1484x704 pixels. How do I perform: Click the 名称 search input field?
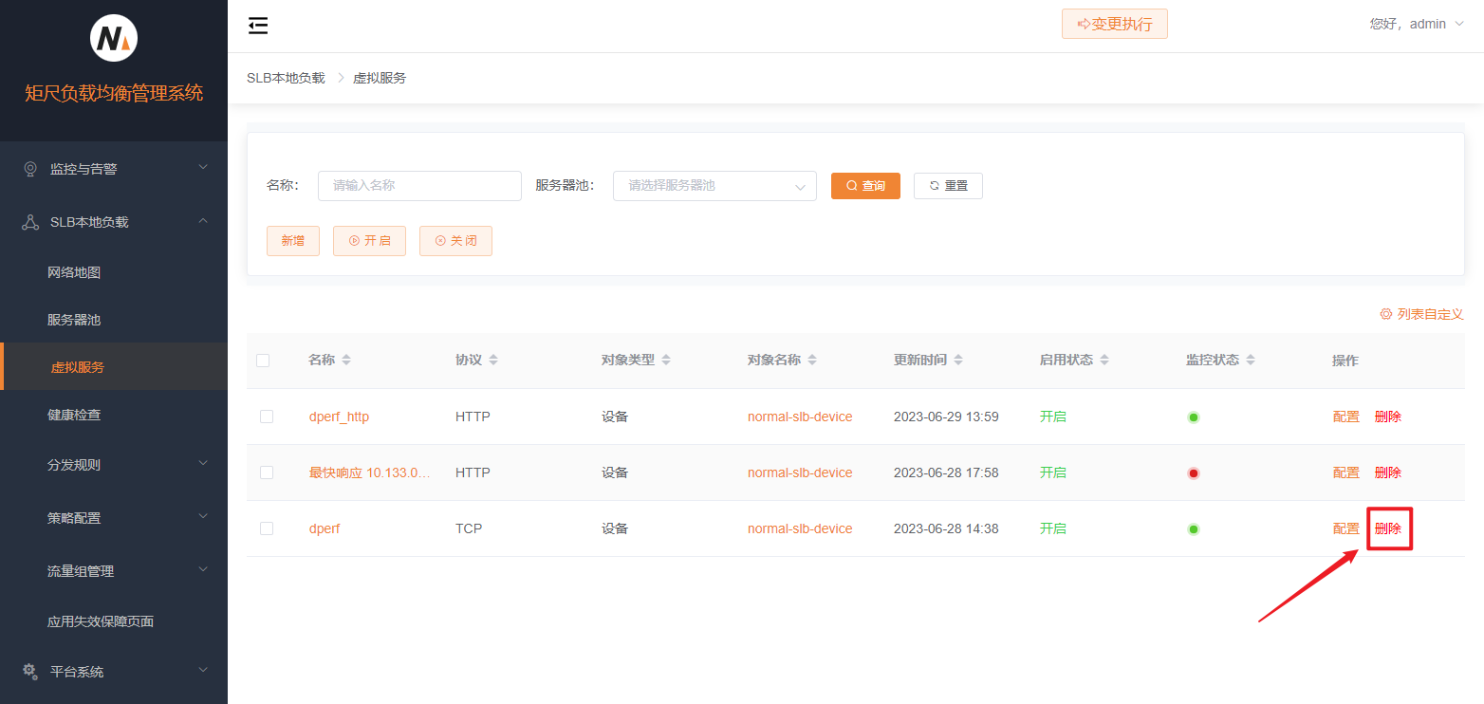coord(419,186)
